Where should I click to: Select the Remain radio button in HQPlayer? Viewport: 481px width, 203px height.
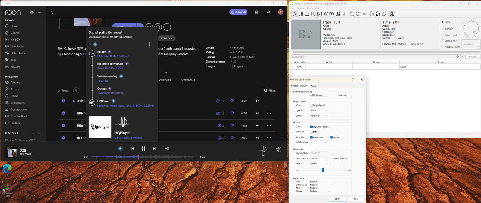[443, 29]
